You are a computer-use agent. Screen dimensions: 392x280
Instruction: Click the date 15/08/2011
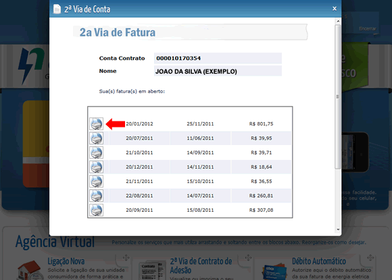[200, 210]
